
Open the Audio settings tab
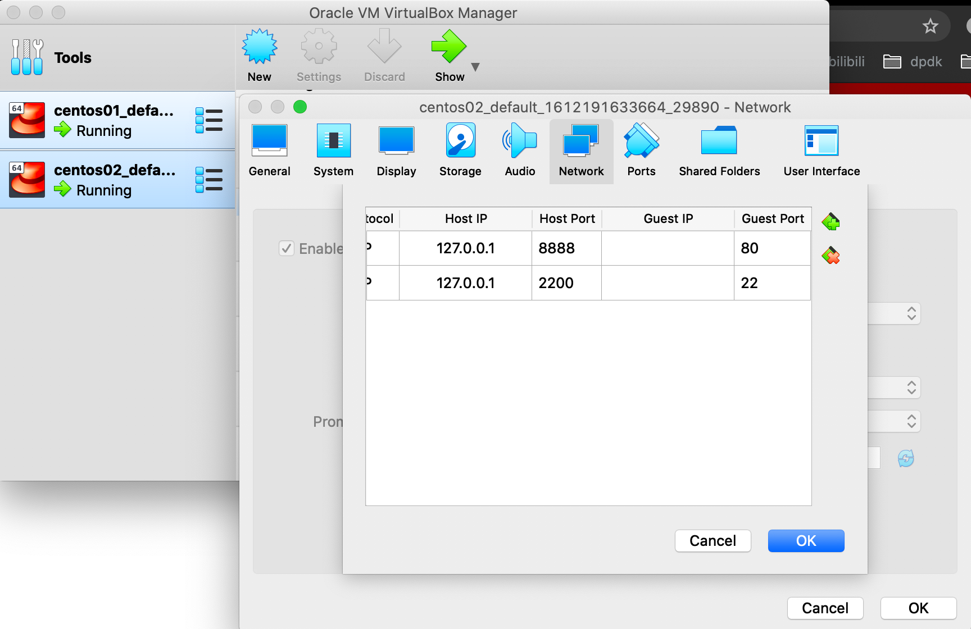coord(520,151)
